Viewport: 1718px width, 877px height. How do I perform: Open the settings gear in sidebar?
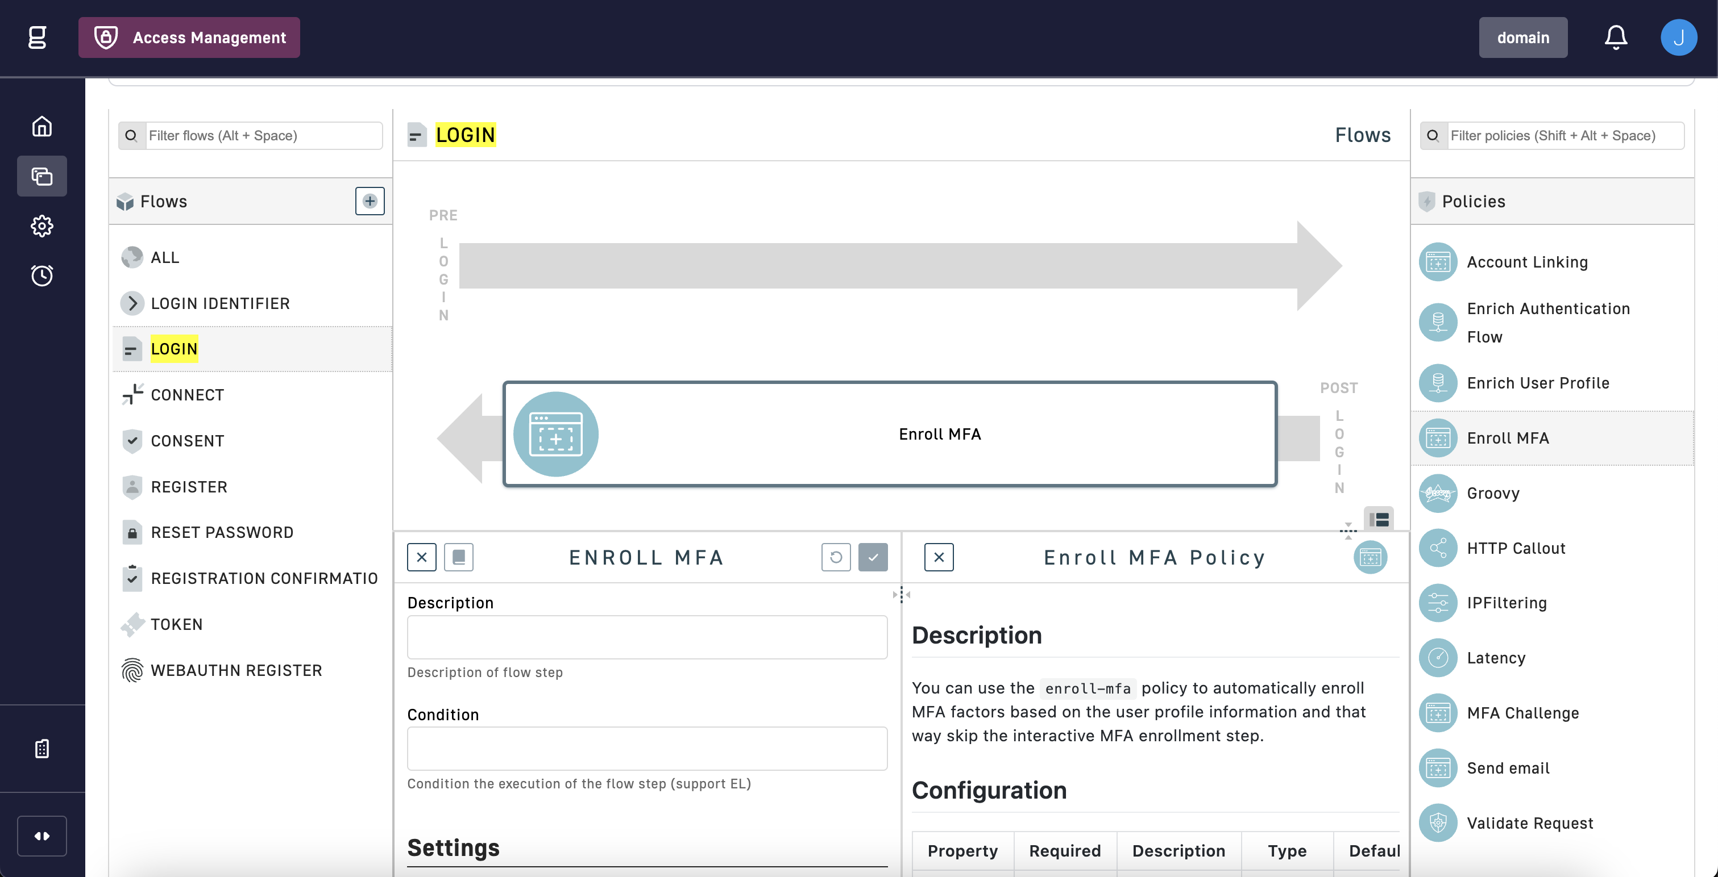(x=42, y=226)
